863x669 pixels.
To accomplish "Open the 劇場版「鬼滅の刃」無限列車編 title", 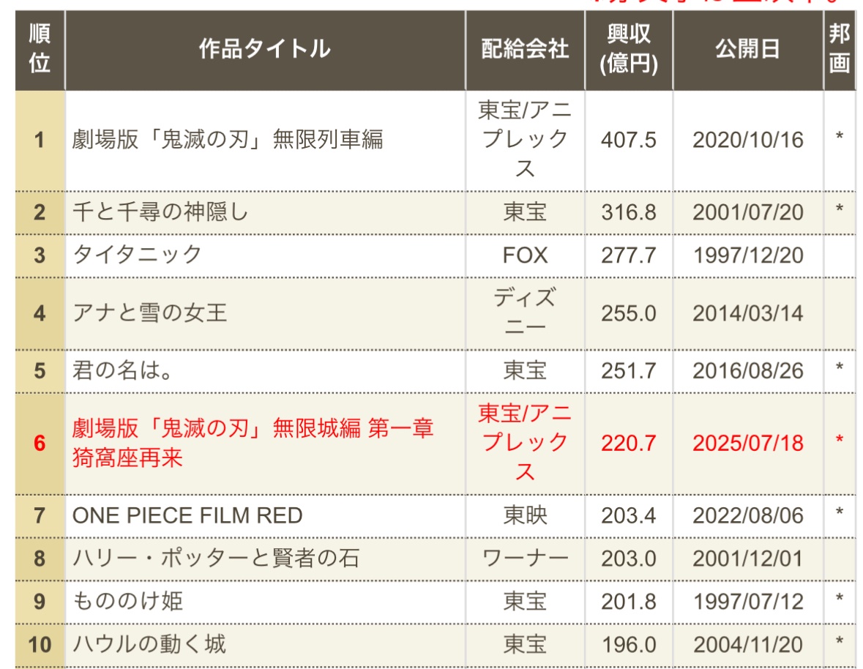I will (x=228, y=140).
